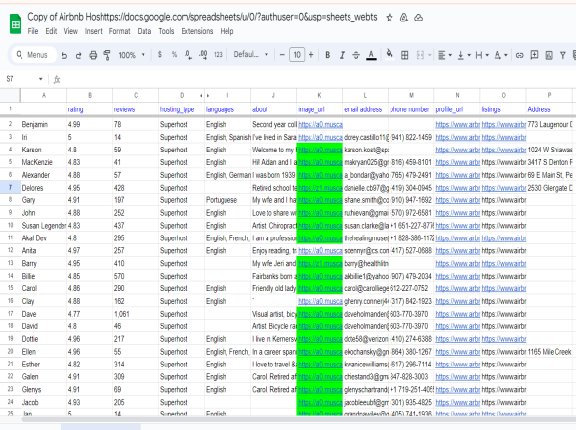Open Clay's image_url link

click(x=320, y=301)
